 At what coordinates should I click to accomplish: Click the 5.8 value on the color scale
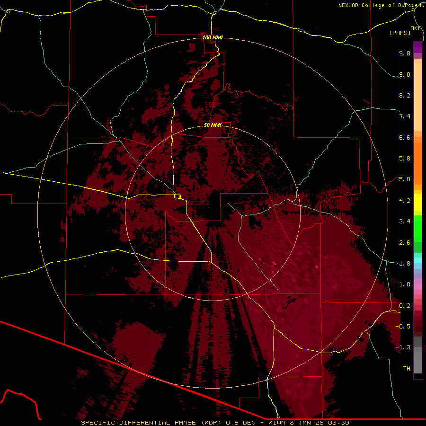click(x=405, y=159)
